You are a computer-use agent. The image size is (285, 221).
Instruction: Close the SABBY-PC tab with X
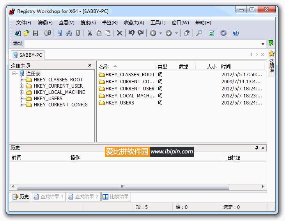[x=262, y=54]
